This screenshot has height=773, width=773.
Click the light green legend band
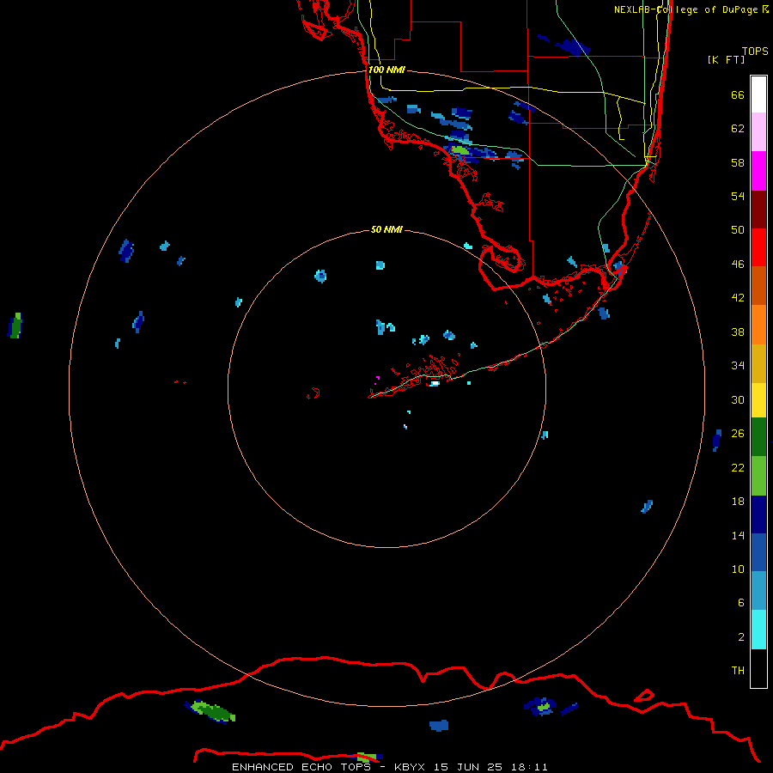758,476
